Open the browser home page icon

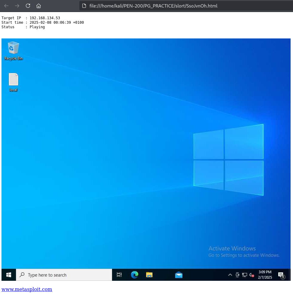(39, 6)
